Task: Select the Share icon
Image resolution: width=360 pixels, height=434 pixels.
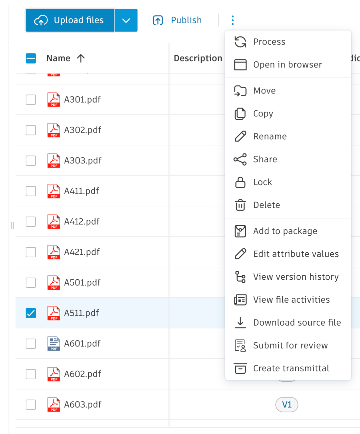Action: click(x=240, y=159)
